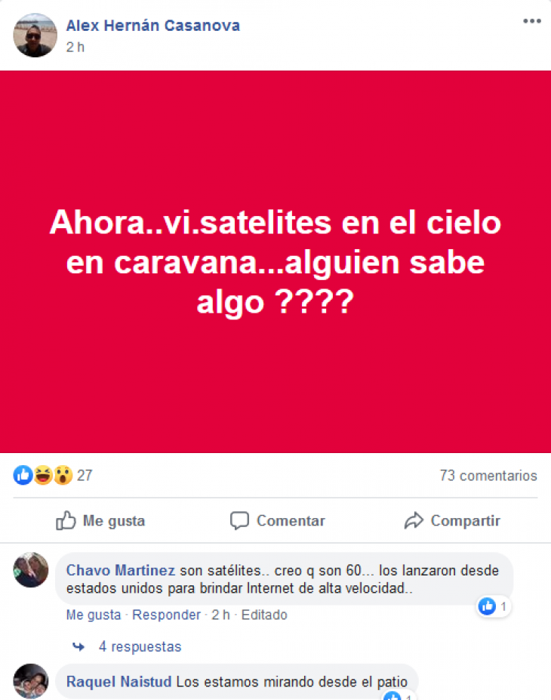551x700 pixels.
Task: Click the post's 2 h timestamp
Action: click(x=75, y=48)
